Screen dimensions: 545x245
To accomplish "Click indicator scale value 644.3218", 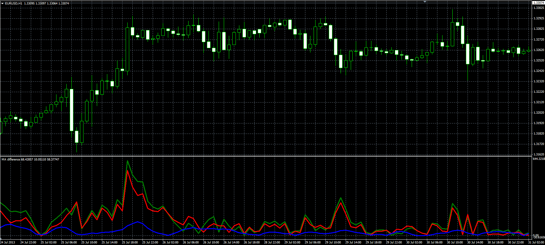I will point(539,159).
